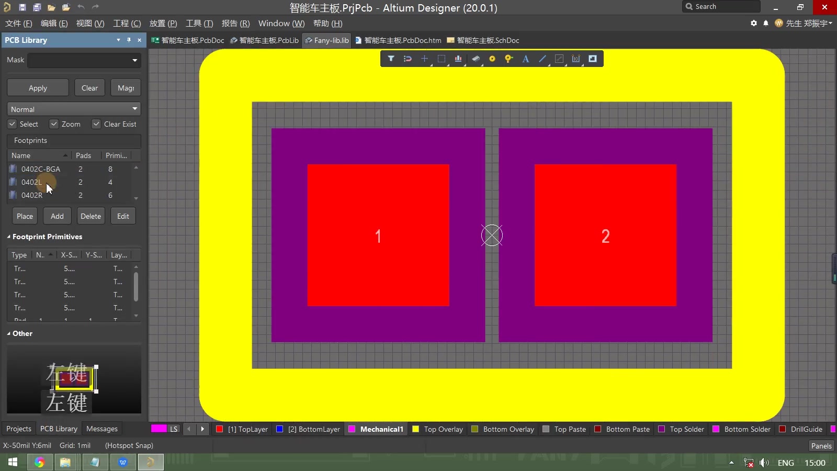Switch to 智能车主板.SchDoc tab
Image resolution: width=837 pixels, height=471 pixels.
coord(483,40)
